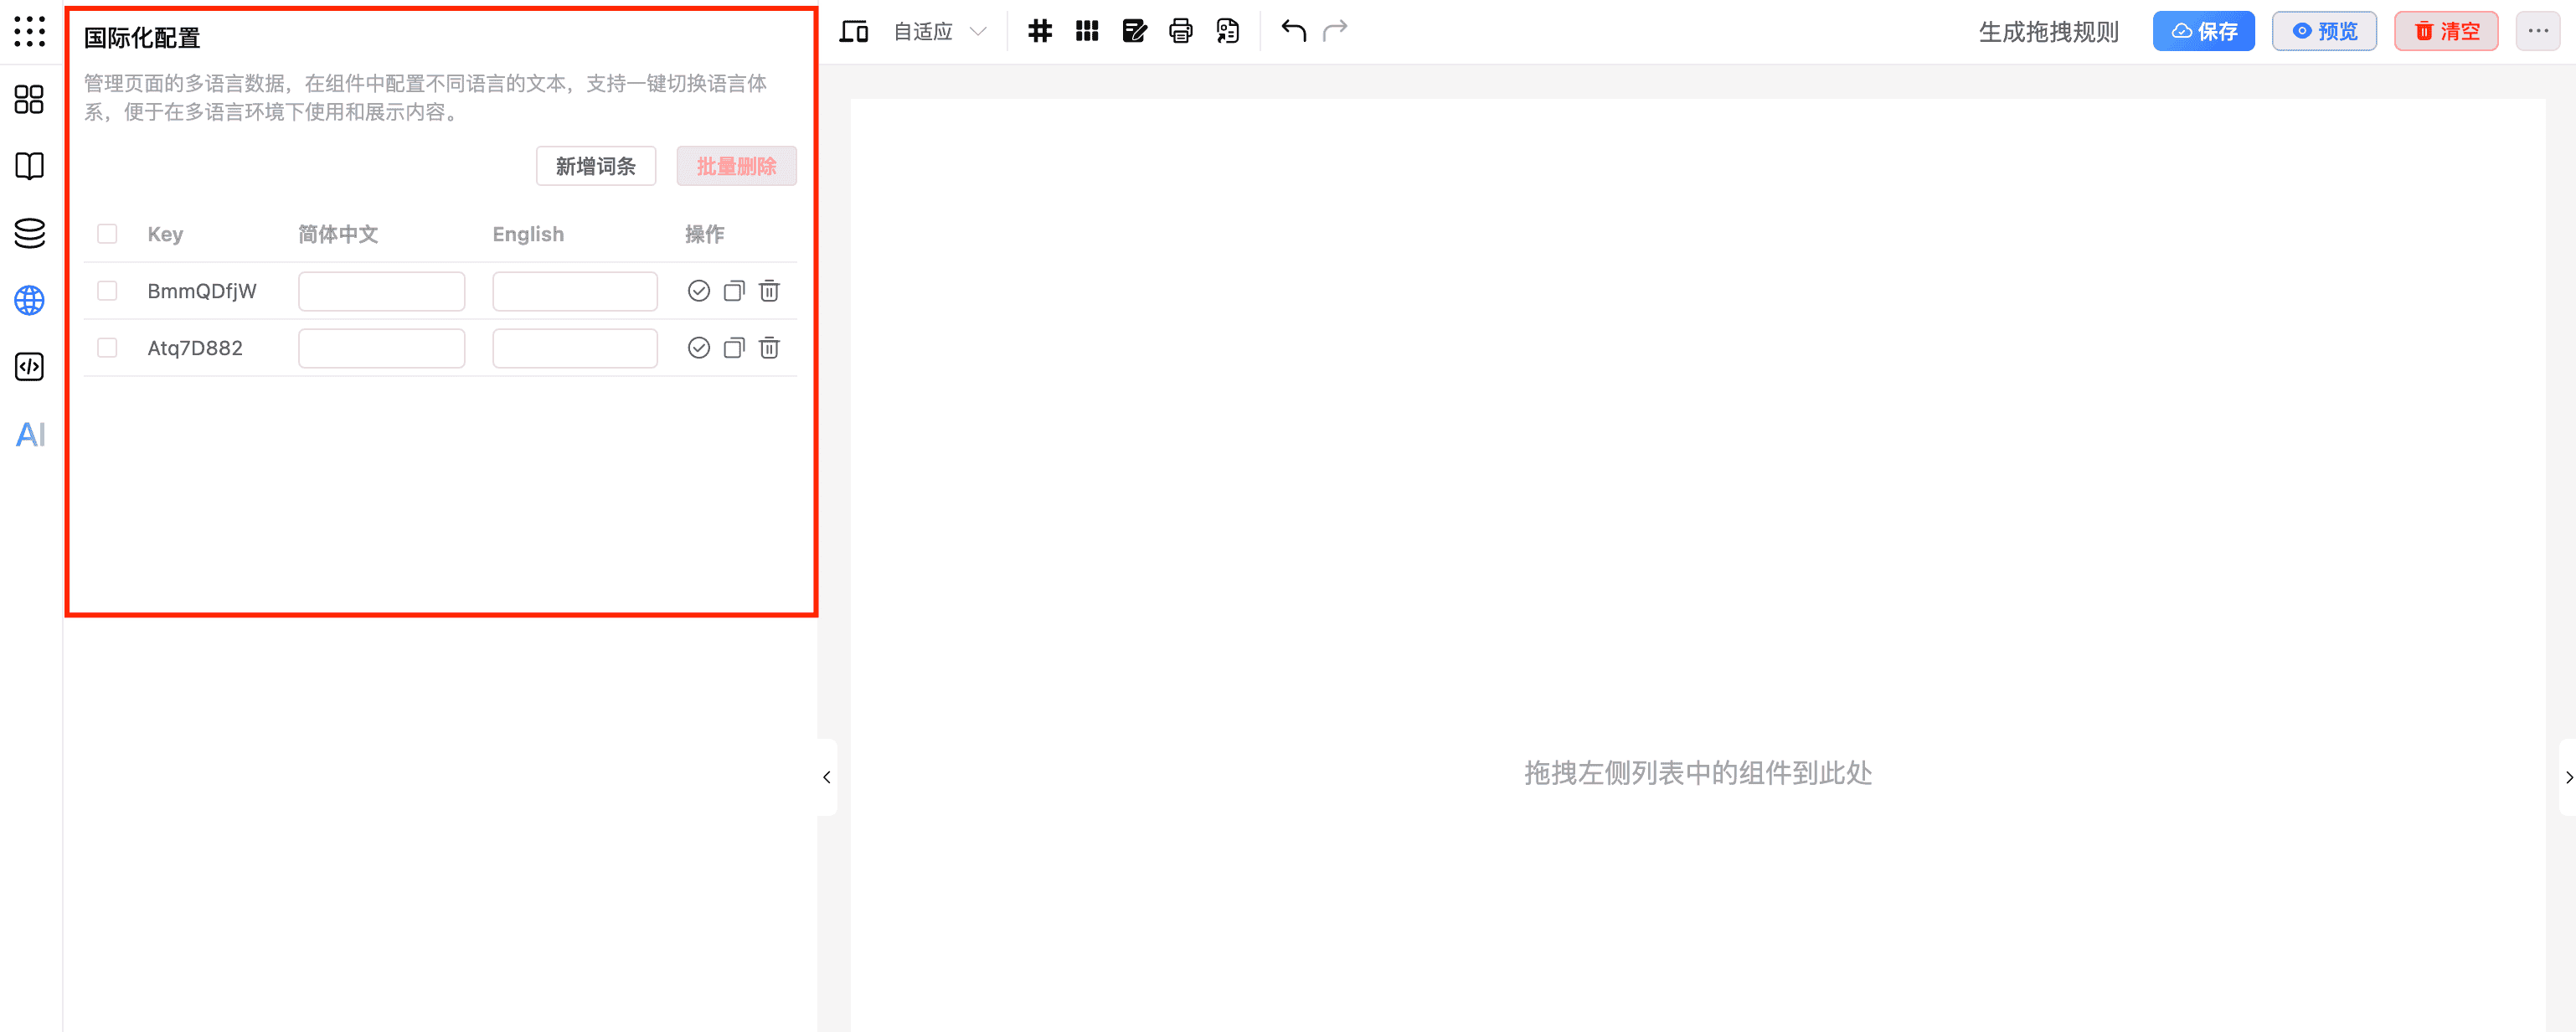Click the blue 保存 button
This screenshot has height=1032, width=2576.
[2203, 31]
